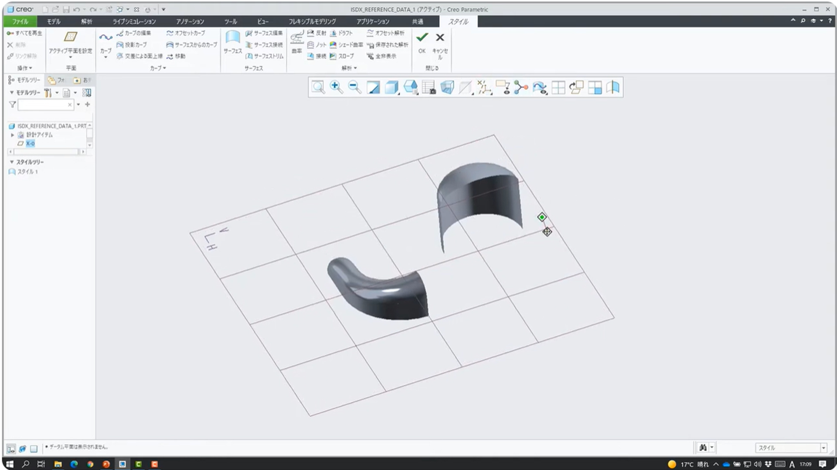
Task: Click the model tree search field
Action: click(x=43, y=105)
